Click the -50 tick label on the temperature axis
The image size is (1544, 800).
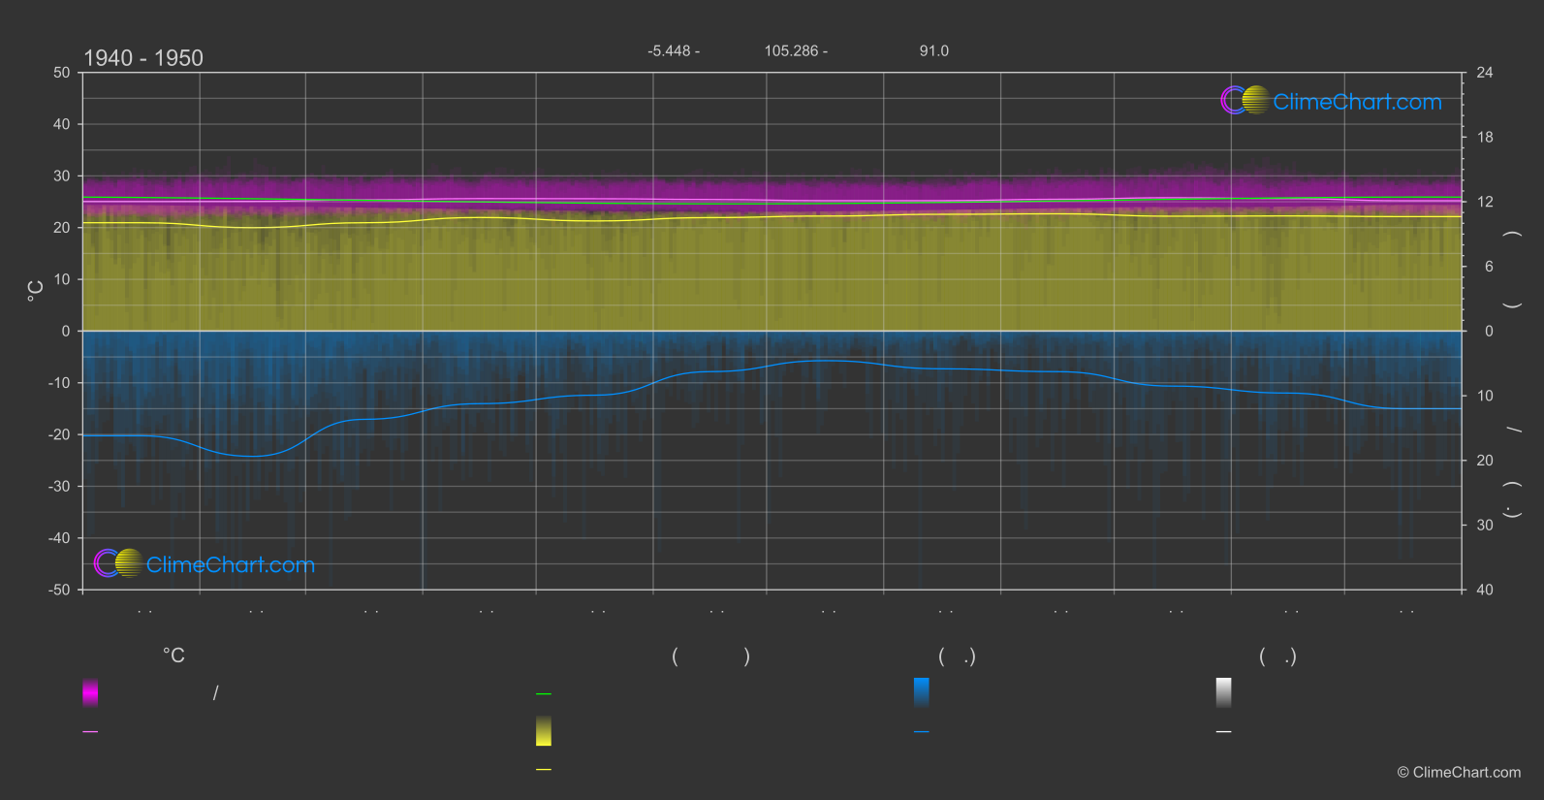coord(59,590)
